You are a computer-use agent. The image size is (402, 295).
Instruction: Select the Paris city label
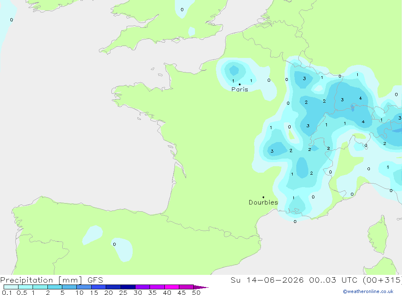coord(240,89)
